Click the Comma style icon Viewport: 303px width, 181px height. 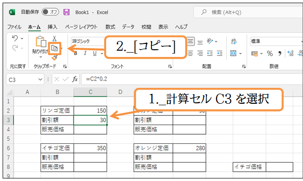(279, 54)
